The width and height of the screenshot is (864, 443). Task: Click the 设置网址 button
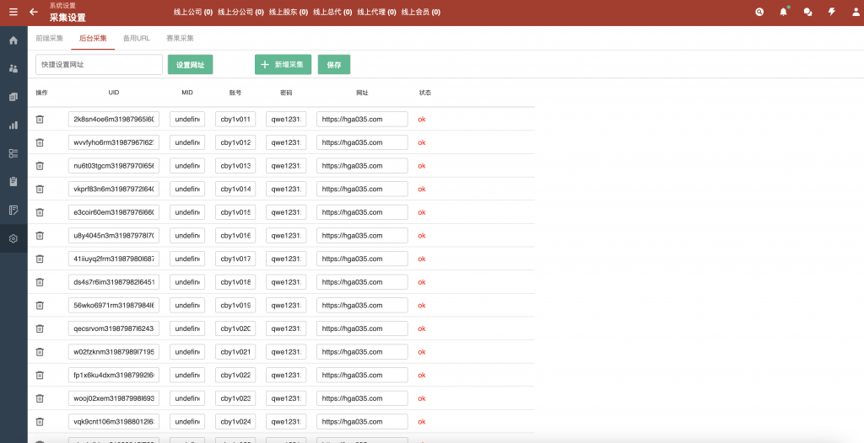click(x=191, y=65)
